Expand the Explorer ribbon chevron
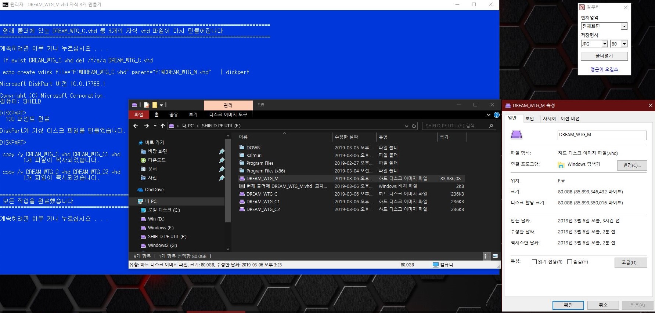 pos(489,115)
